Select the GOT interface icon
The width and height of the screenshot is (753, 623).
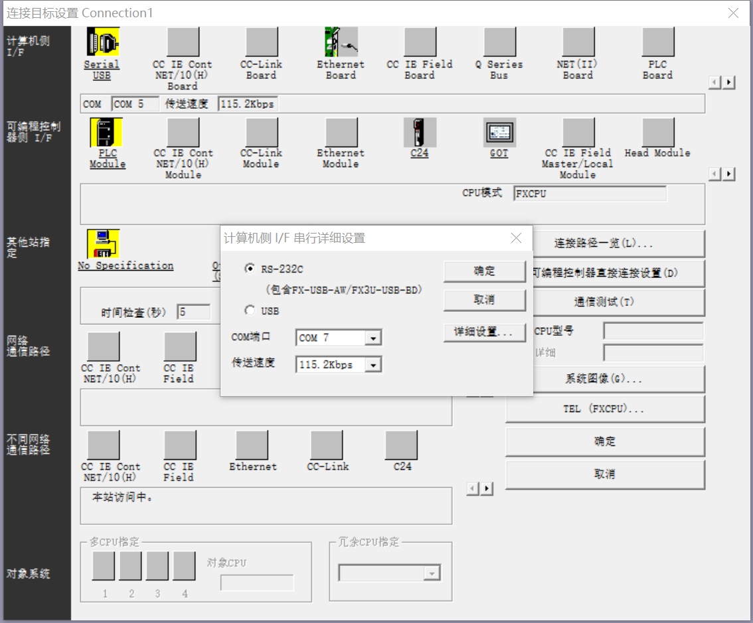[499, 132]
